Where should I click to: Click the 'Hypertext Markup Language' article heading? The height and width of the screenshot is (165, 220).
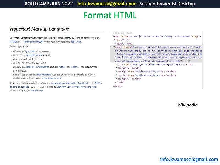[39, 29]
